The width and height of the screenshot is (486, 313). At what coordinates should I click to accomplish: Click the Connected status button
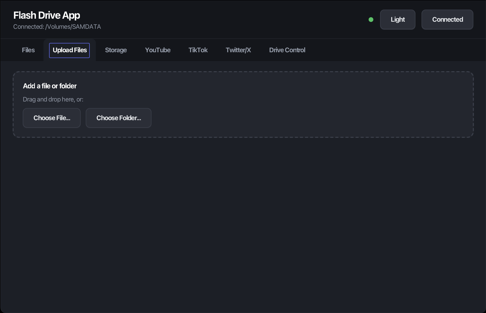tap(447, 19)
